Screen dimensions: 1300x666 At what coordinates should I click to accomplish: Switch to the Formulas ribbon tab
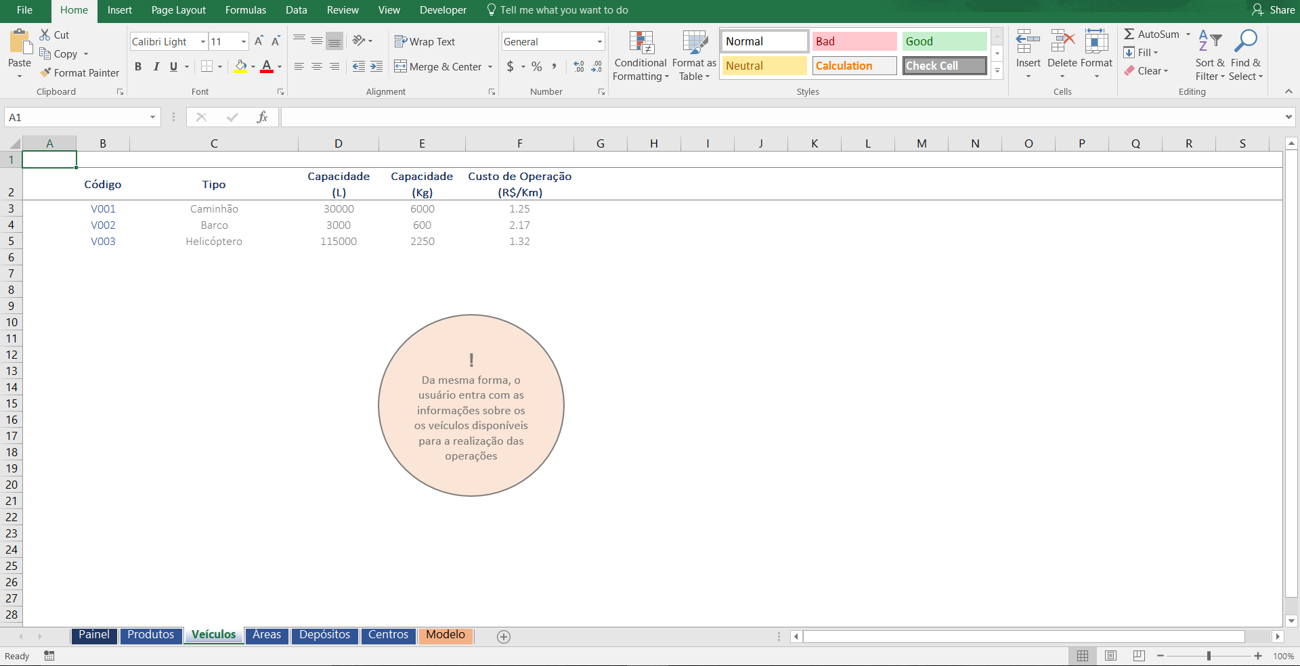246,10
